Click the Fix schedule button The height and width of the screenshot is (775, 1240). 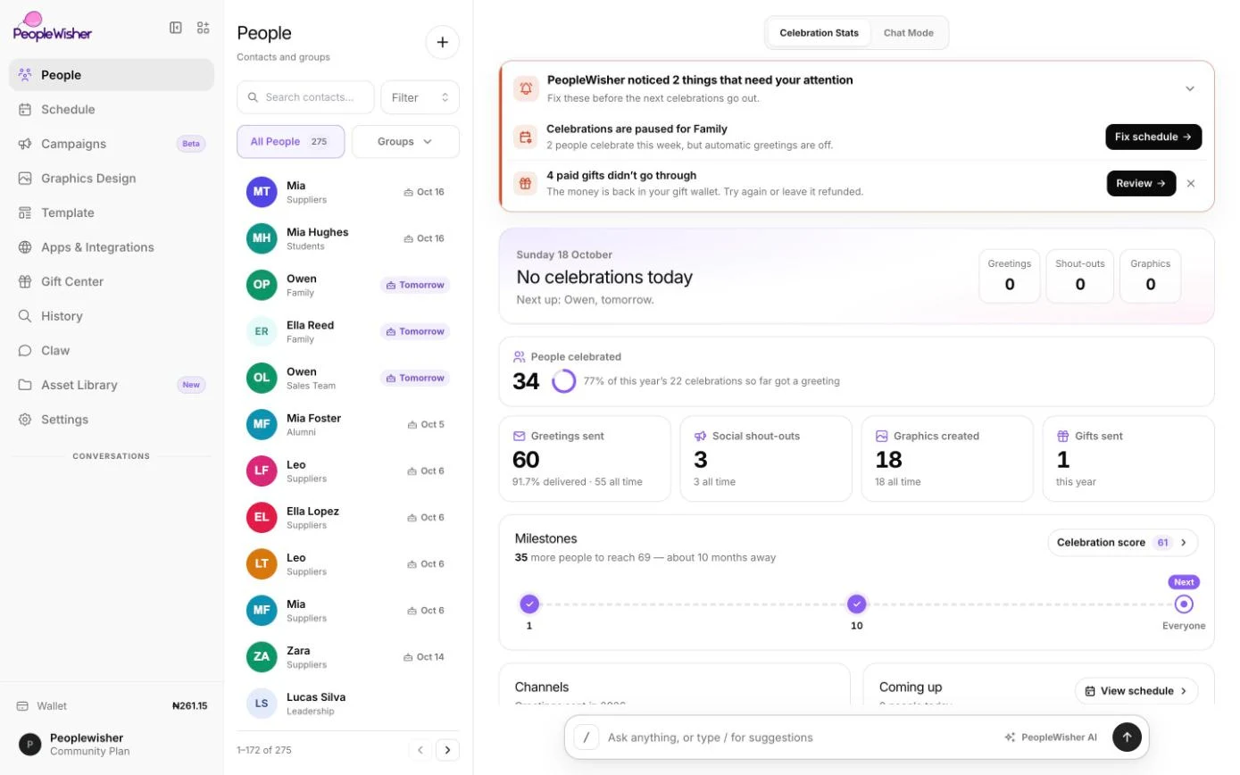pos(1153,137)
